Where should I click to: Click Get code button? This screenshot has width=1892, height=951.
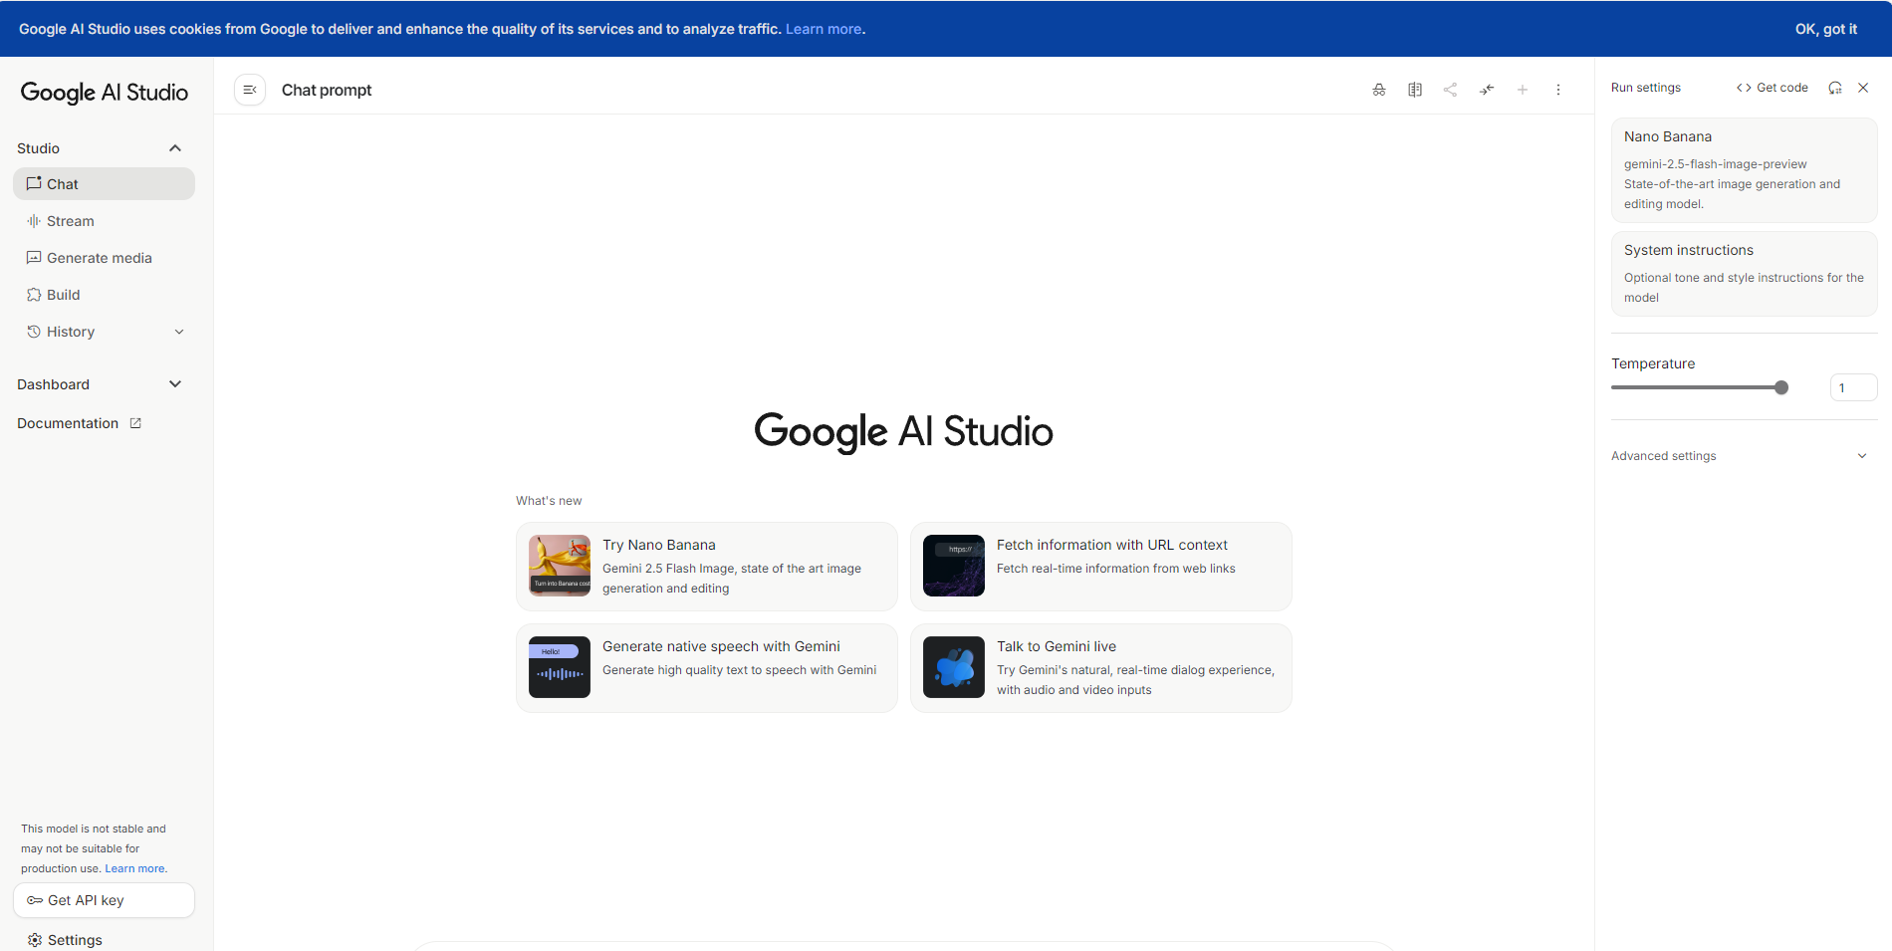pos(1773,88)
